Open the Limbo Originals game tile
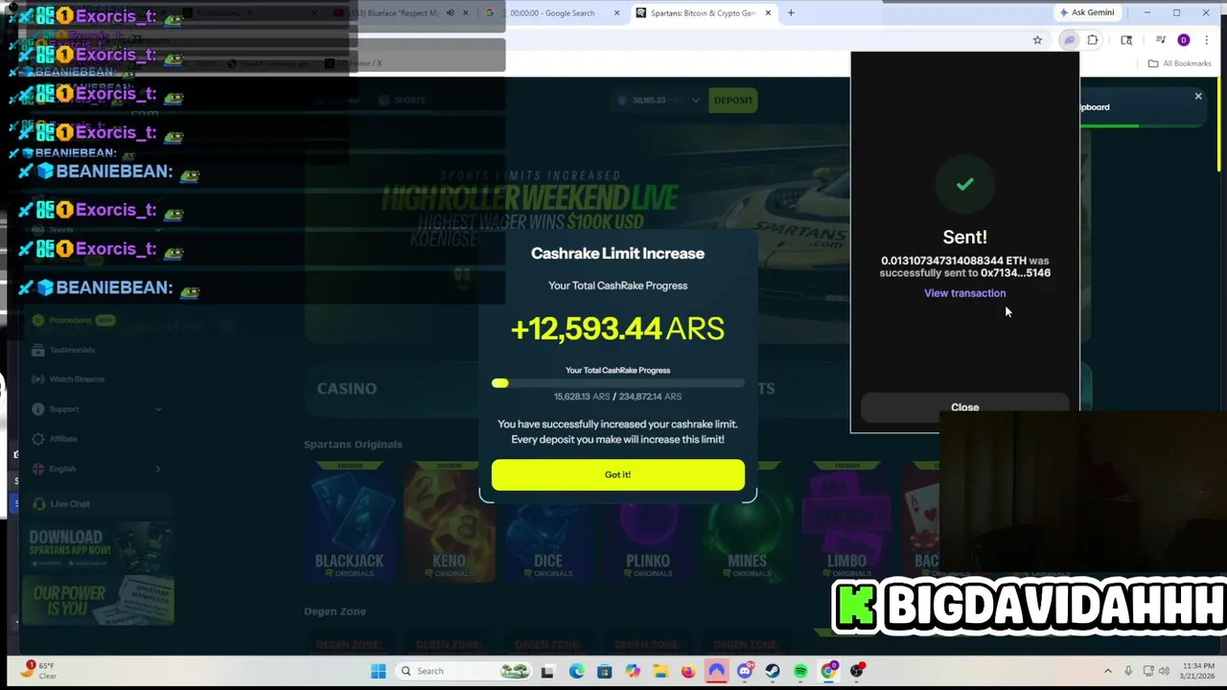The width and height of the screenshot is (1227, 690). [x=846, y=522]
